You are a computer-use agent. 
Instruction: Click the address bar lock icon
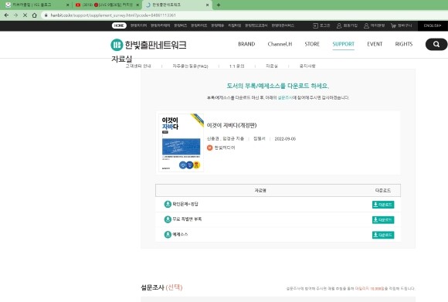click(46, 15)
